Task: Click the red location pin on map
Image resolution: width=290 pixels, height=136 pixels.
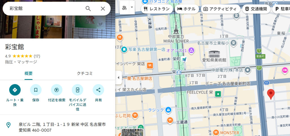Action: 271,94
